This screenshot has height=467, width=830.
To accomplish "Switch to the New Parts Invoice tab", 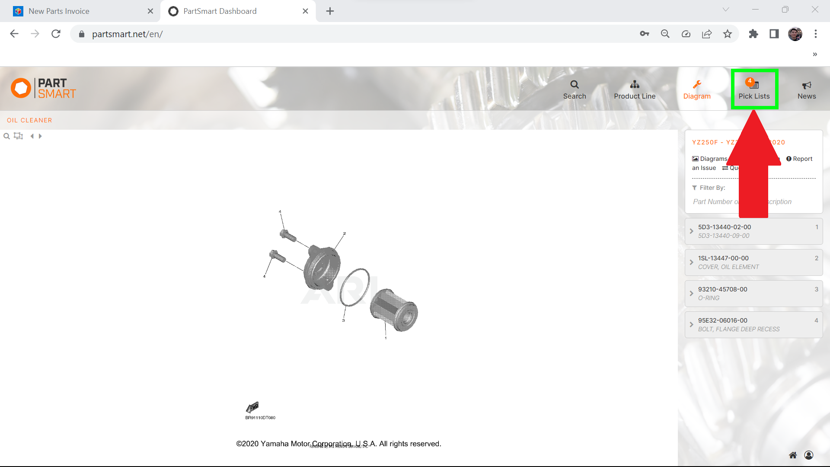I will [59, 11].
